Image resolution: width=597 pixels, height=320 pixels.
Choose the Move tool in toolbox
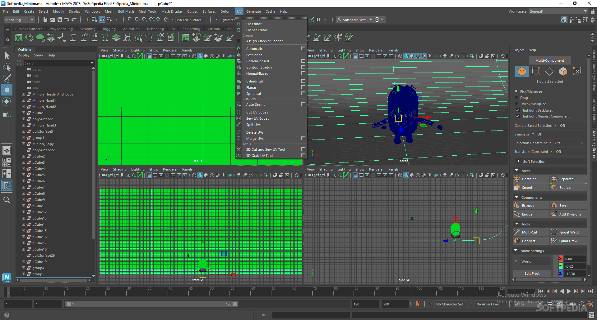(x=7, y=90)
